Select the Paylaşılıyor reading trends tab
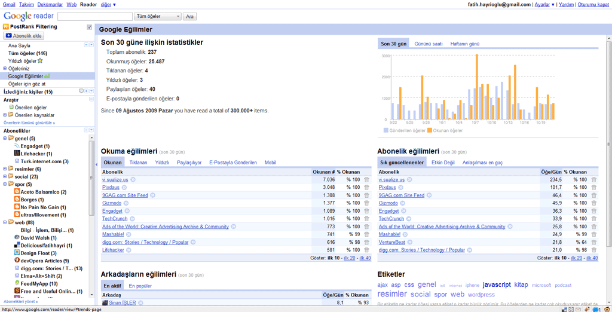Screen dimensions: 612x312 (x=189, y=163)
